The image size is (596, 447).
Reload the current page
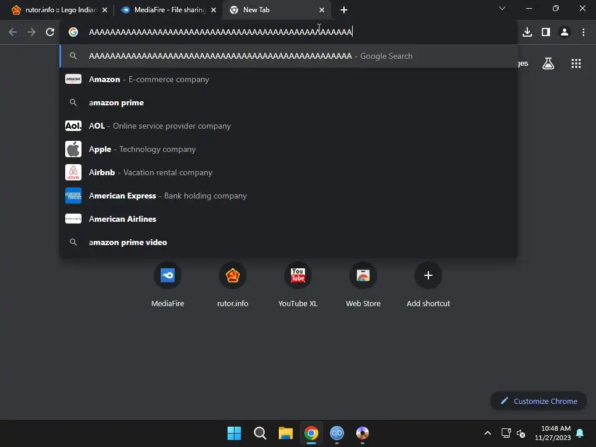[x=50, y=32]
